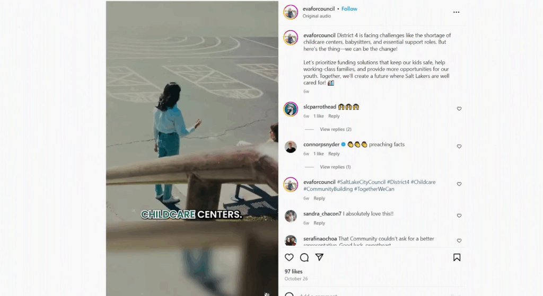Share post with paper plane icon
Image resolution: width=543 pixels, height=296 pixels.
pos(319,257)
